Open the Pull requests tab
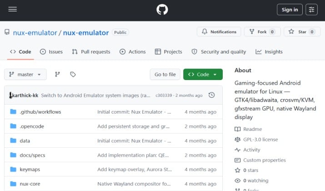 pos(91,52)
